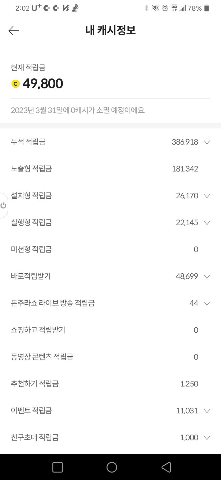Image resolution: width=221 pixels, height=480 pixels.
Task: Tap the back arrow icon
Action: click(x=14, y=31)
